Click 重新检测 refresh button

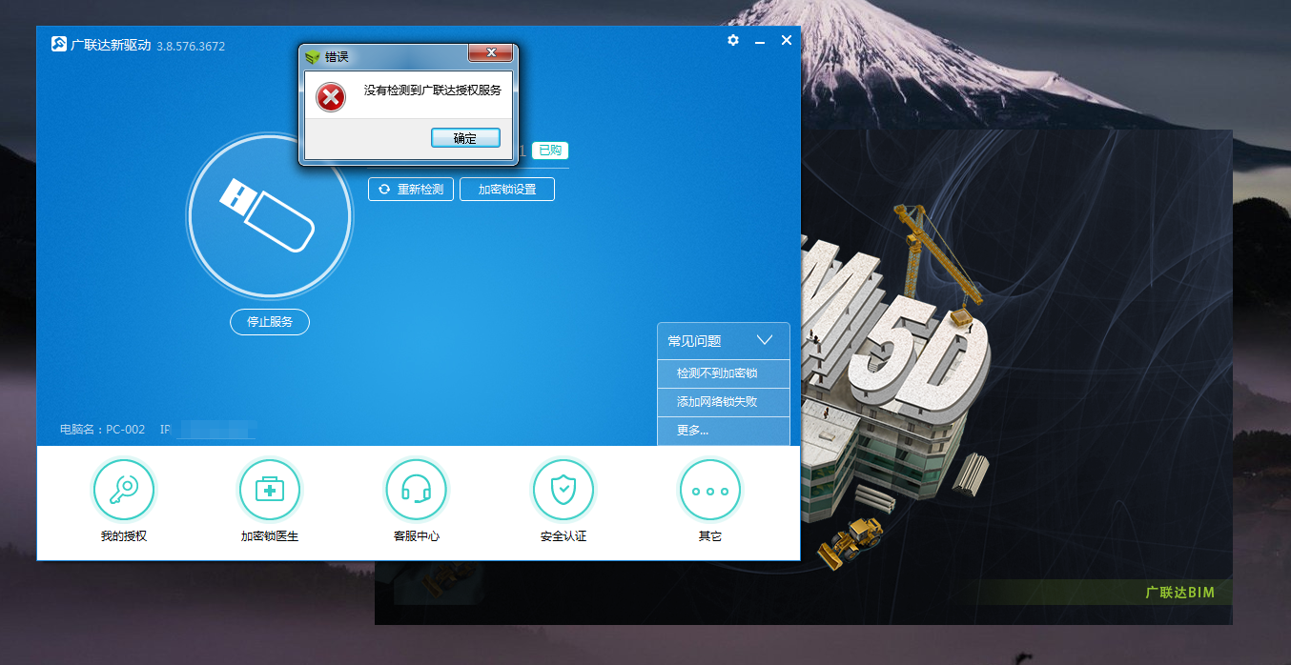(x=411, y=190)
